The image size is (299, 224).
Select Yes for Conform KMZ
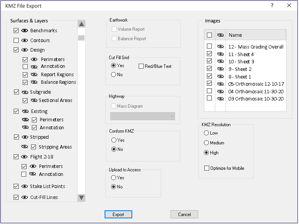pyautogui.click(x=113, y=140)
